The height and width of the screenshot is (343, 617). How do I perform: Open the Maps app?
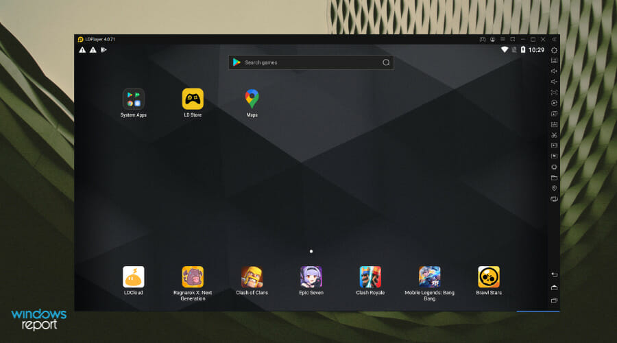point(252,103)
